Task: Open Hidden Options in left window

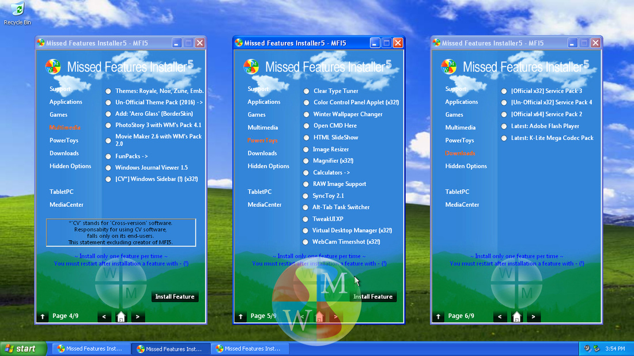Action: click(x=70, y=166)
